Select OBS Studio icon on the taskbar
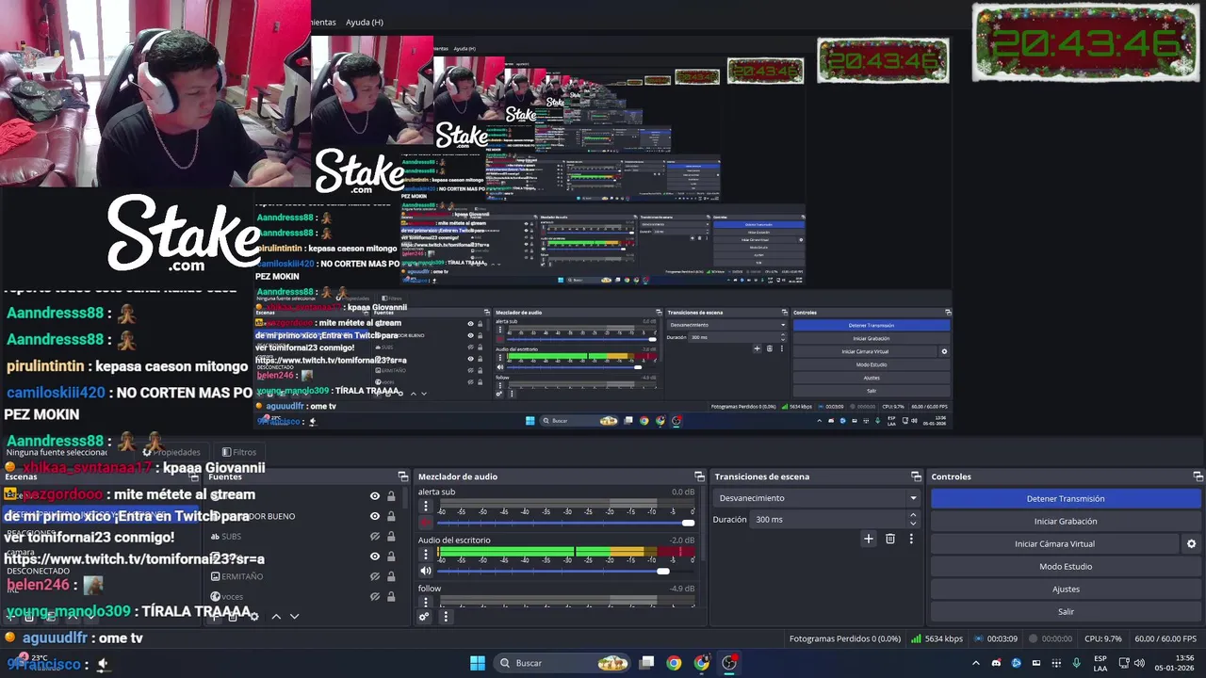The image size is (1206, 678). pos(729,663)
